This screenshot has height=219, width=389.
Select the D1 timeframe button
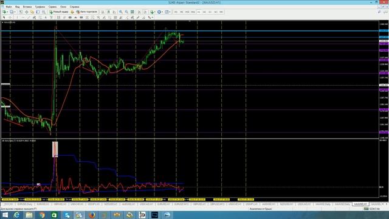(210, 12)
